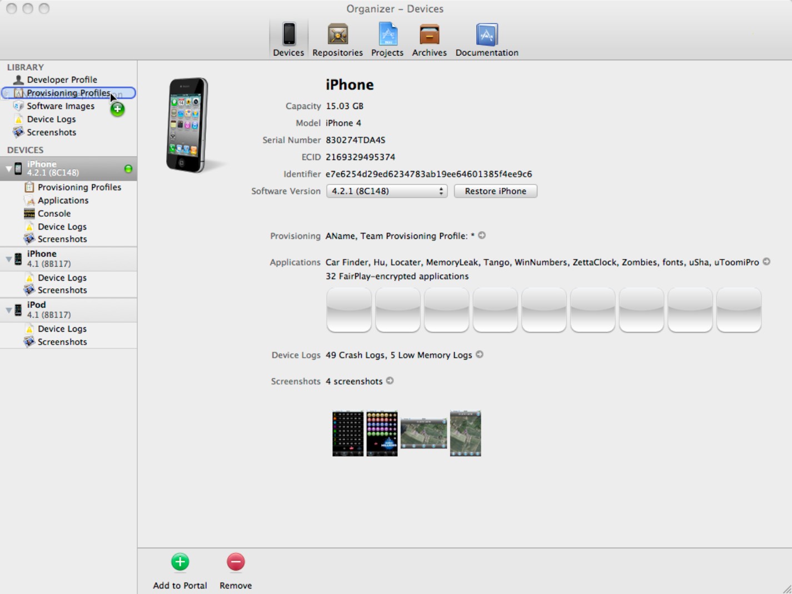Open Applications under iPhone 4.2.1
The image size is (792, 594).
68,201
